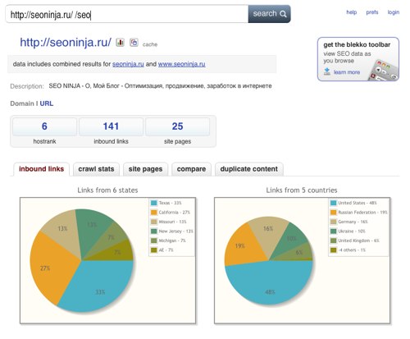This screenshot has width=410, height=339.
Task: Switch to the crawl stats tab
Action: pyautogui.click(x=96, y=169)
